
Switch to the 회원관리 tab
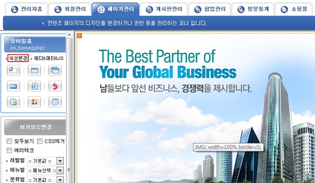[70, 9]
